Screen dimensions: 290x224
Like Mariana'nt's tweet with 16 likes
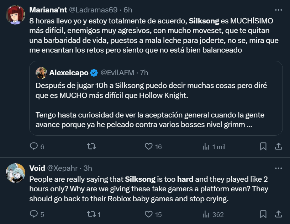[149, 146]
